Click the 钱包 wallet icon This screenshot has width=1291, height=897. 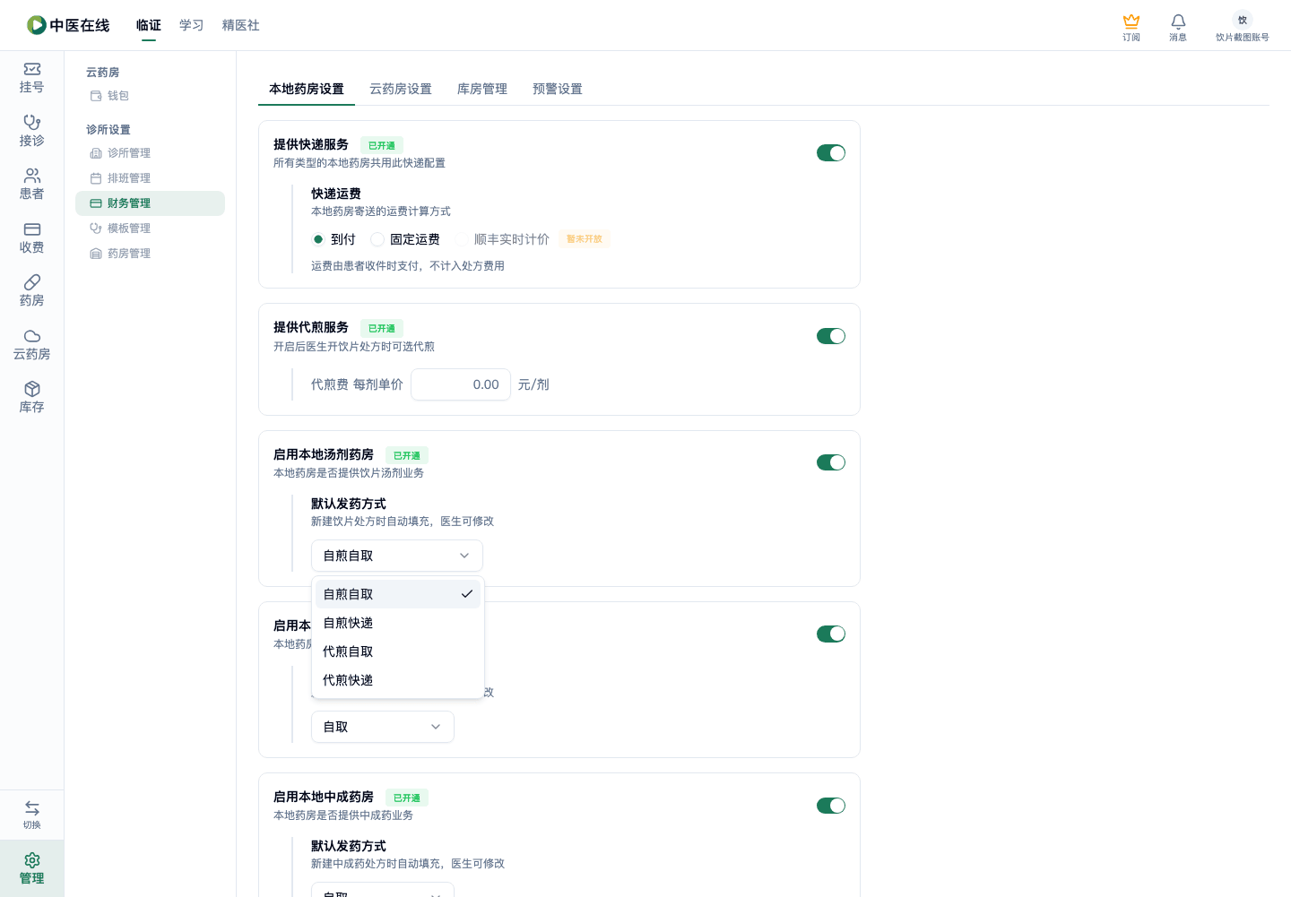pyautogui.click(x=96, y=96)
